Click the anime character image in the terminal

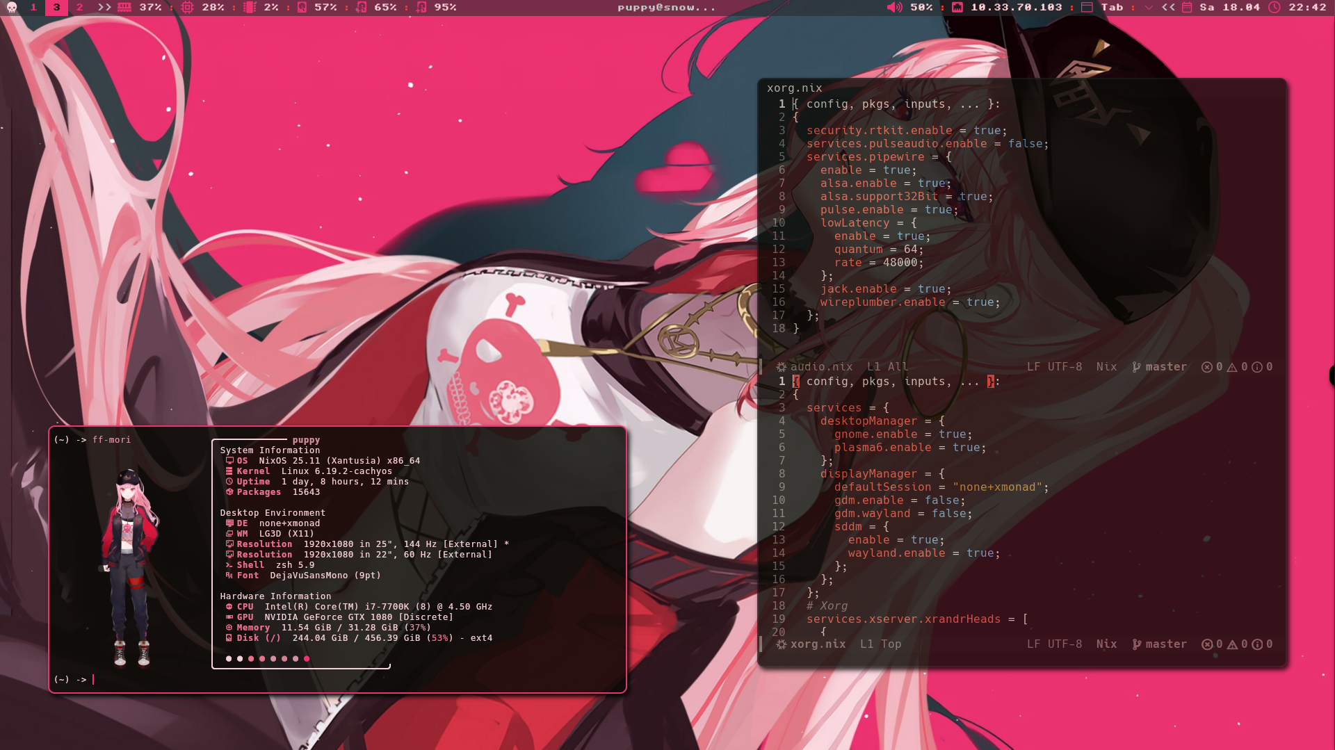pyautogui.click(x=131, y=568)
